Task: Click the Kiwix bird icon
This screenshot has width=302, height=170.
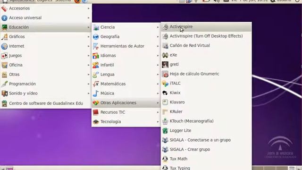Action: point(165,93)
